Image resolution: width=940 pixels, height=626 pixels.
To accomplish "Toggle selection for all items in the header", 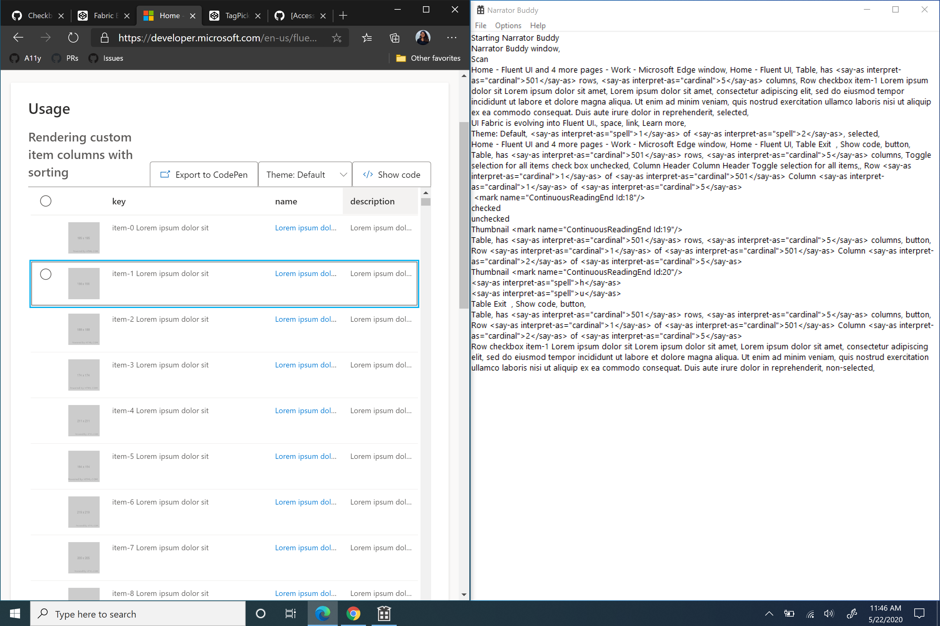I will (x=45, y=201).
